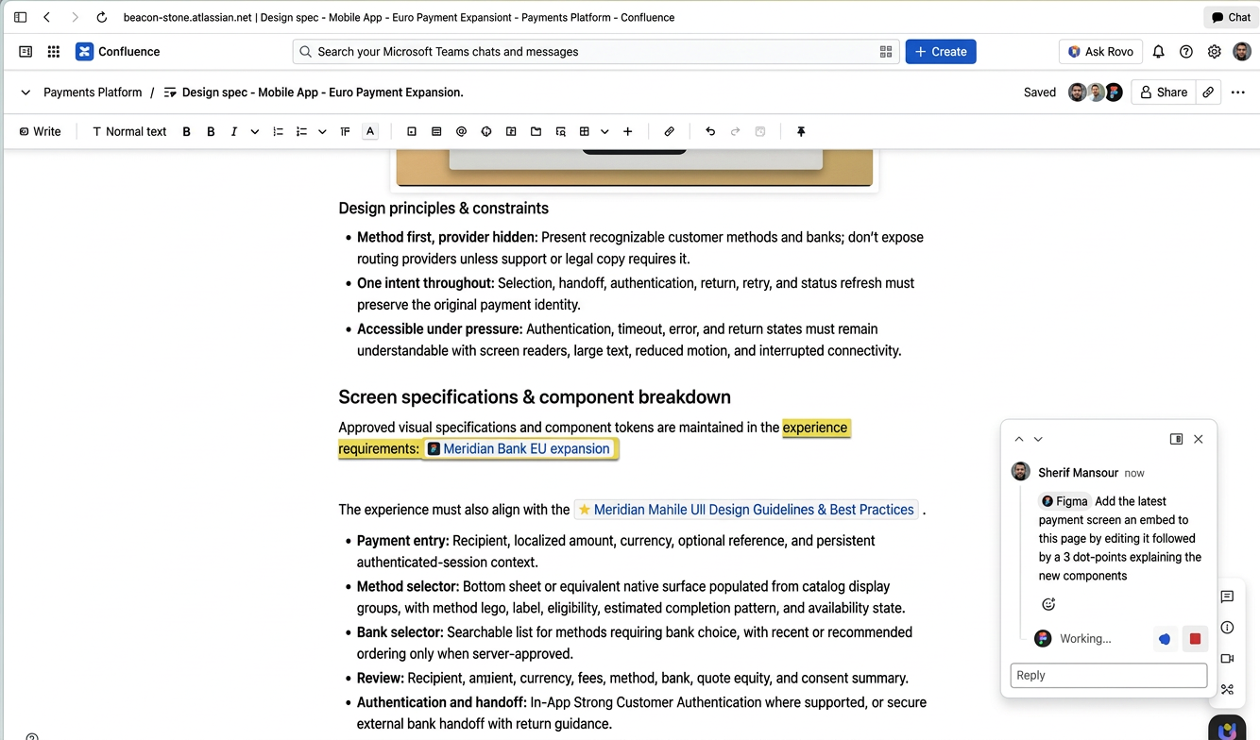Pin the editor toolbar with the pin icon
The width and height of the screenshot is (1260, 740).
[x=801, y=131]
